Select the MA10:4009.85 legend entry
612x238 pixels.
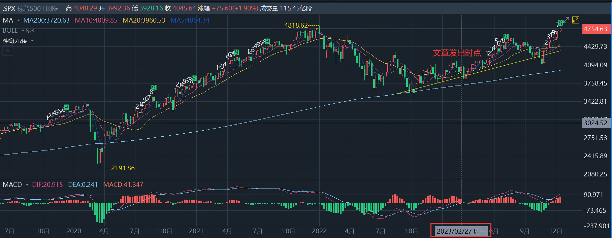pyautogui.click(x=96, y=21)
